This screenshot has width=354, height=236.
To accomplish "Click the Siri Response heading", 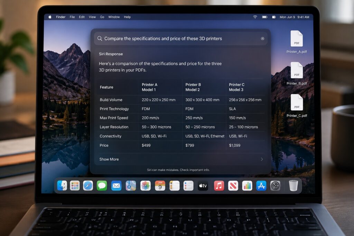I will coord(111,54).
